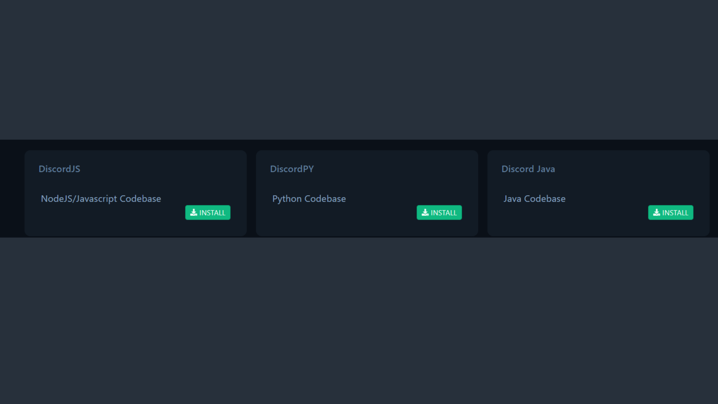Image resolution: width=718 pixels, height=404 pixels.
Task: Click empty space right of Discord Java title
Action: 628,169
